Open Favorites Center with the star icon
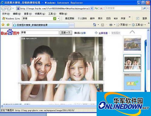 [3, 25]
